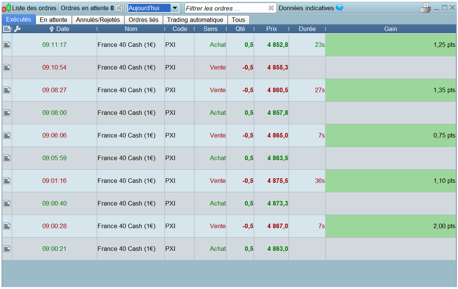Sort orders by the Gain column header

click(391, 29)
